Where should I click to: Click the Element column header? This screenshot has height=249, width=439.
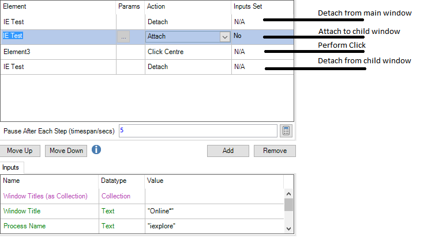[x=58, y=6]
